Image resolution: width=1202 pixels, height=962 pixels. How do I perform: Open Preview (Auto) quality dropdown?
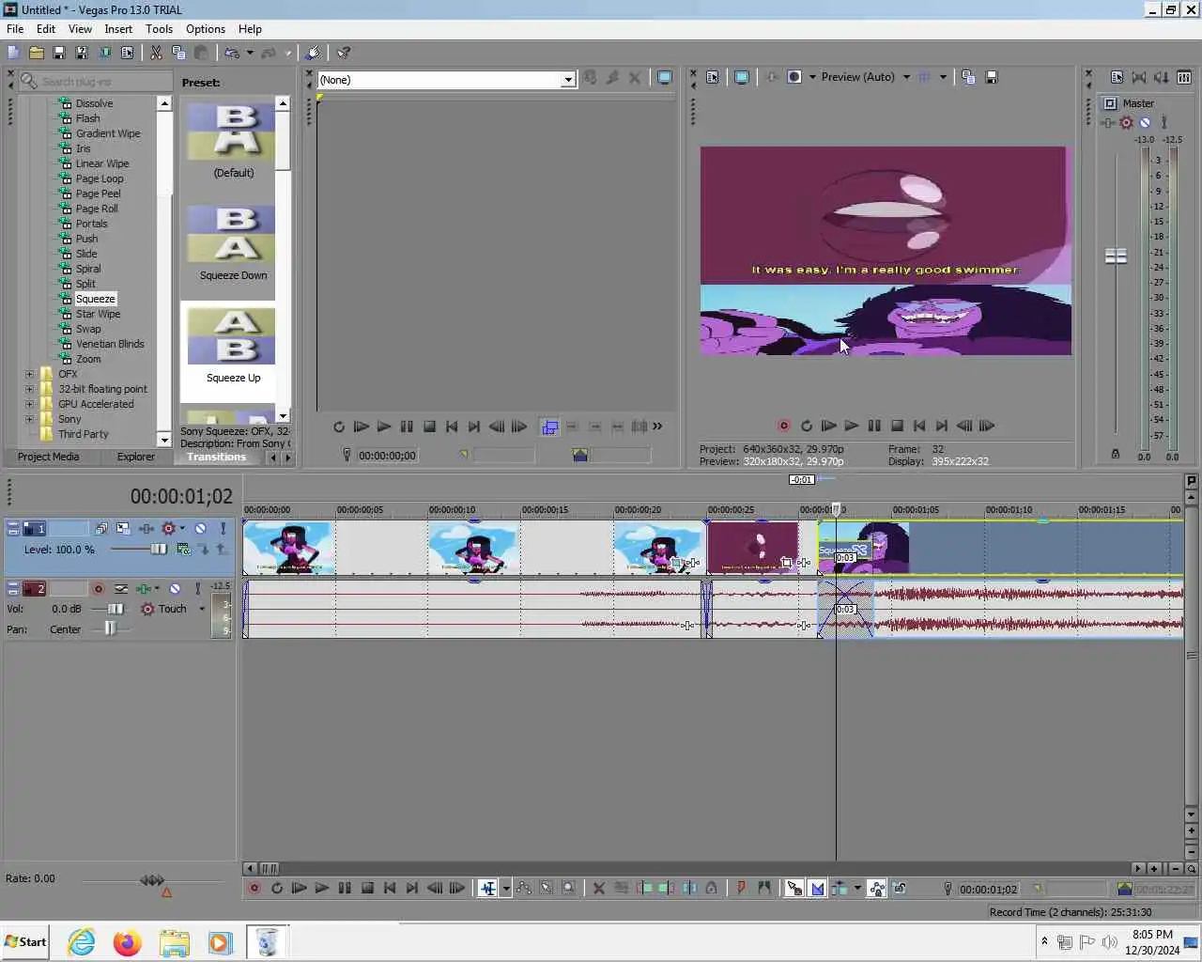tap(906, 77)
